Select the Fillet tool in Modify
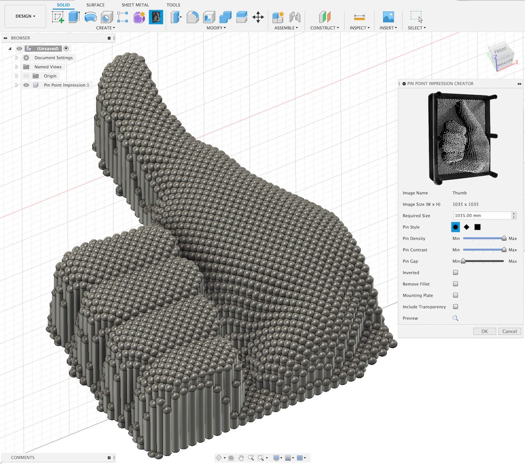 click(192, 17)
